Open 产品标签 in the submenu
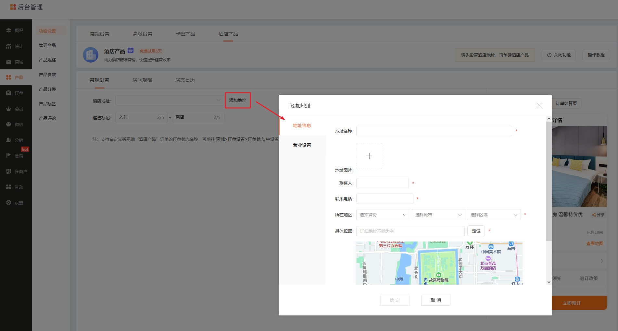Viewport: 618px width, 331px height. tap(47, 104)
